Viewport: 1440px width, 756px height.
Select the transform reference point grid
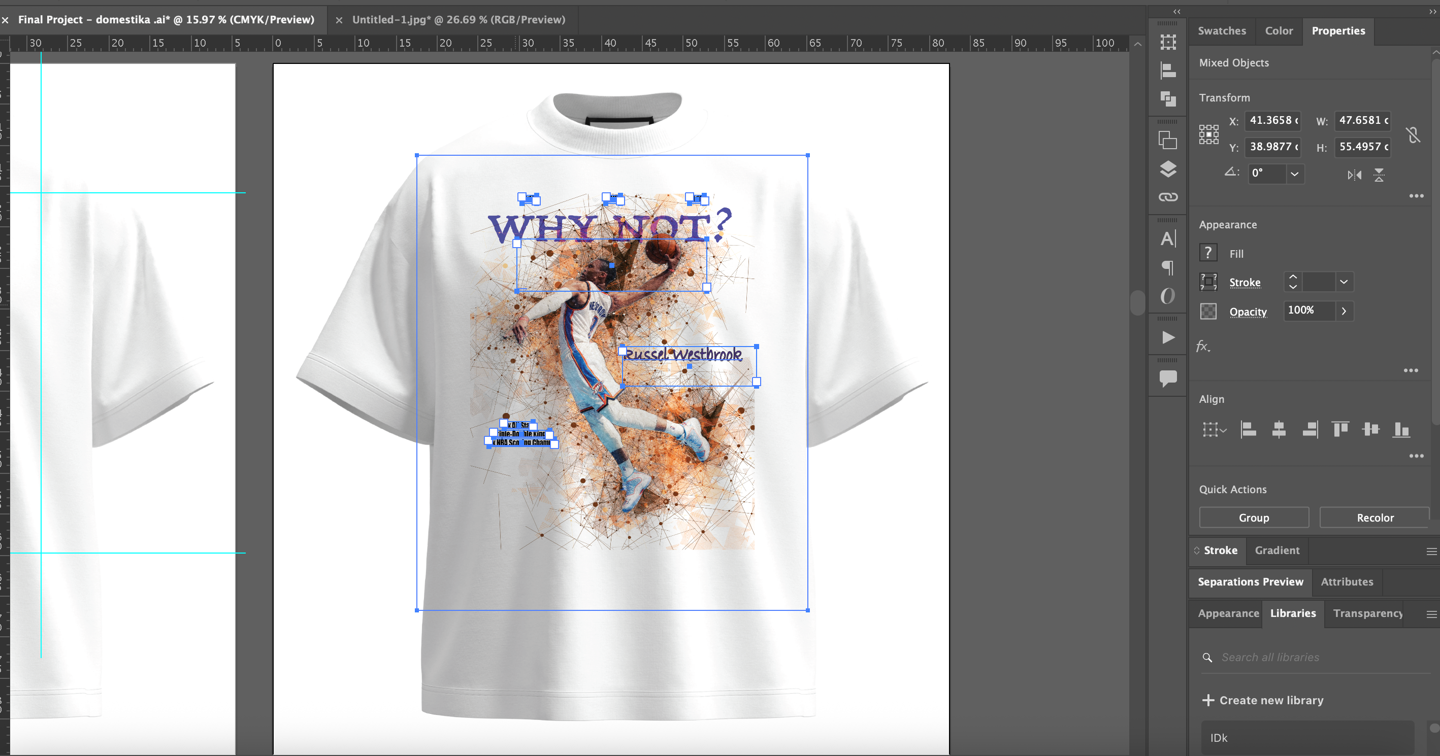[1208, 134]
